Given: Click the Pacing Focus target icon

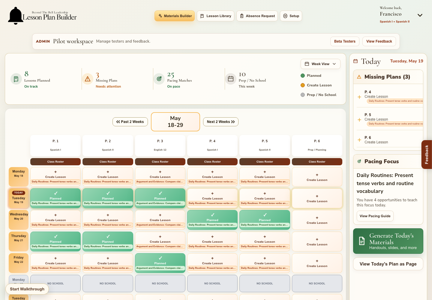Looking at the screenshot, I should 359,161.
